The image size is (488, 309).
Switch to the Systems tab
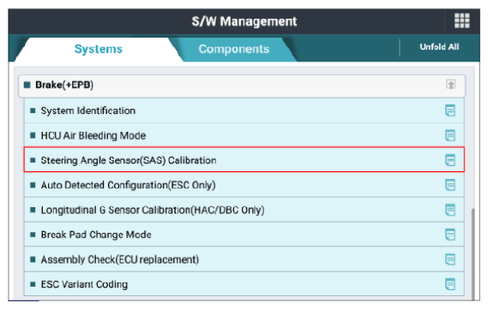click(99, 49)
